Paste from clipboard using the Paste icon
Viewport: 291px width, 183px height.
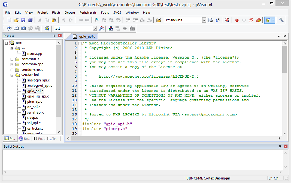click(54, 20)
